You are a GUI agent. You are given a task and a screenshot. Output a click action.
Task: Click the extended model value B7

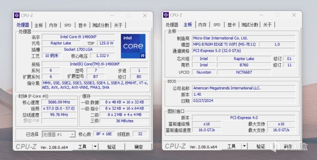[x=96, y=77]
